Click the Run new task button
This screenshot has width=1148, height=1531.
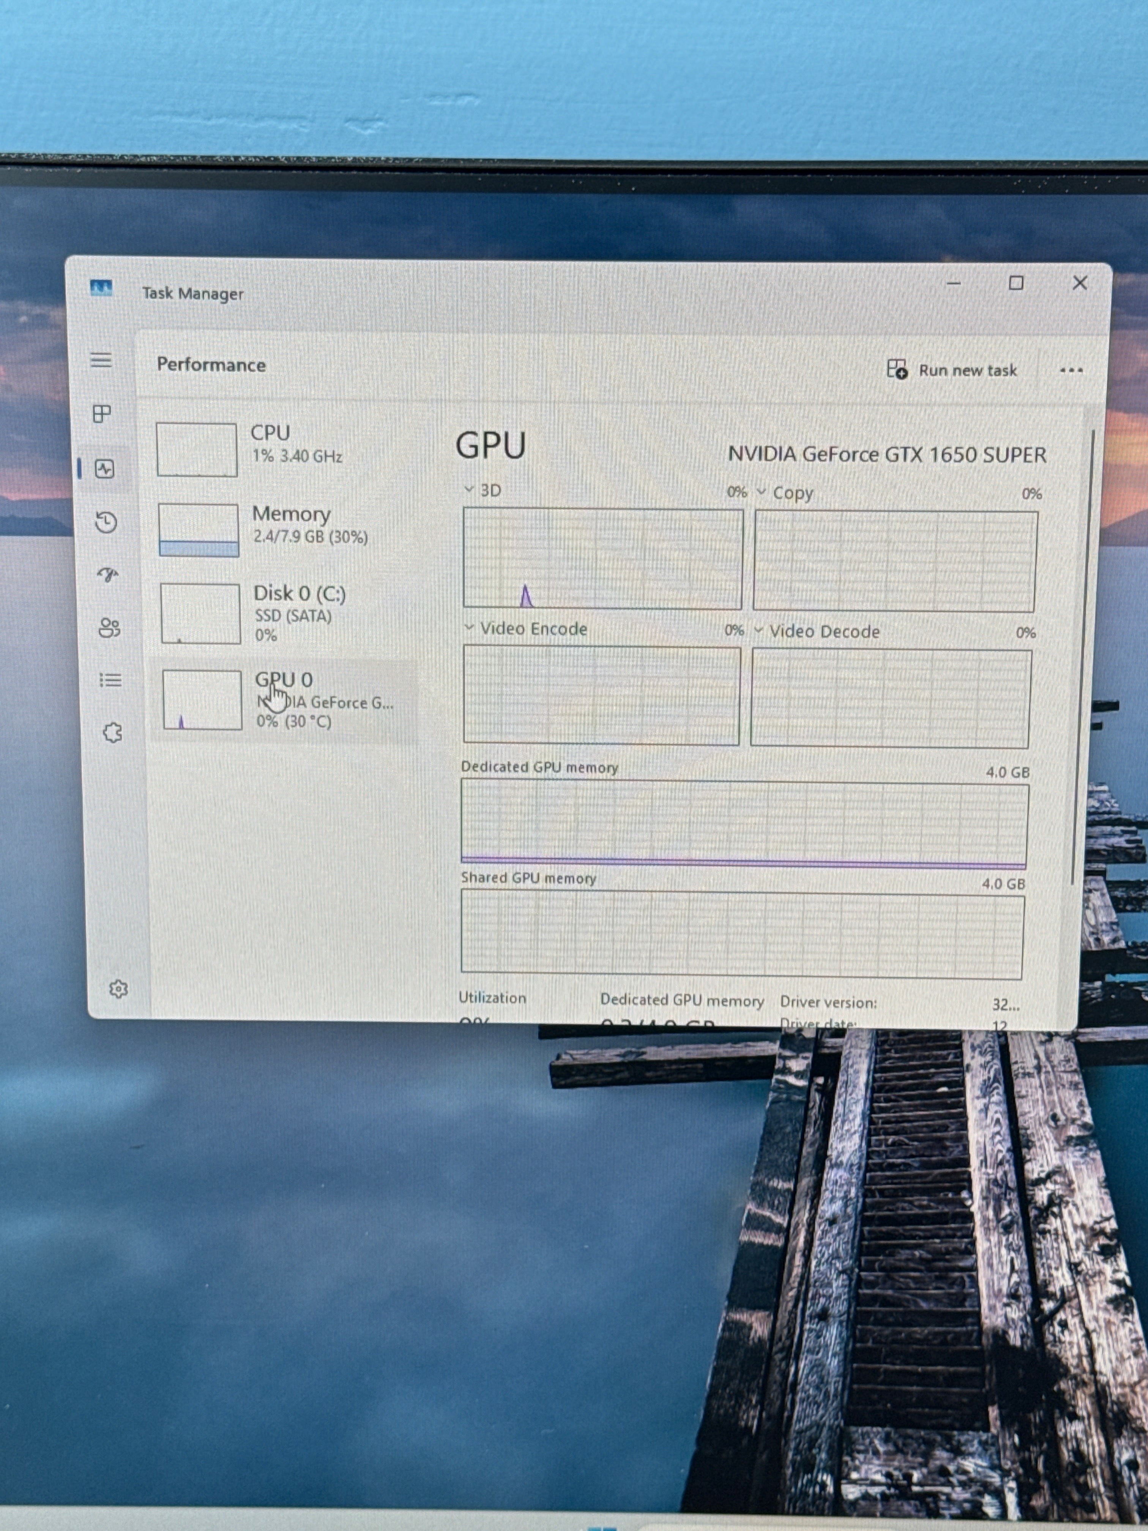pyautogui.click(x=952, y=369)
